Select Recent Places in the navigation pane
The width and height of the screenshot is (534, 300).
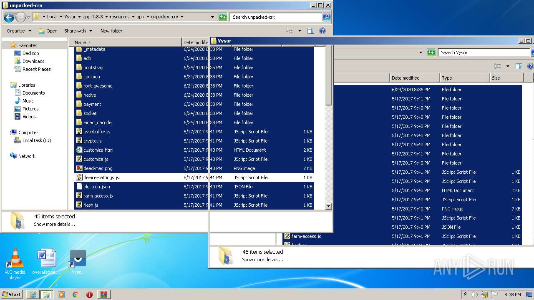coord(36,69)
